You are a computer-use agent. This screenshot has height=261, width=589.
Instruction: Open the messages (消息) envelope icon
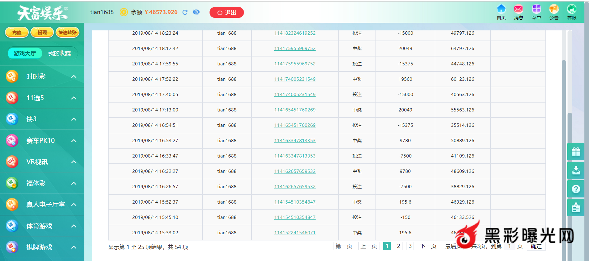point(518,12)
